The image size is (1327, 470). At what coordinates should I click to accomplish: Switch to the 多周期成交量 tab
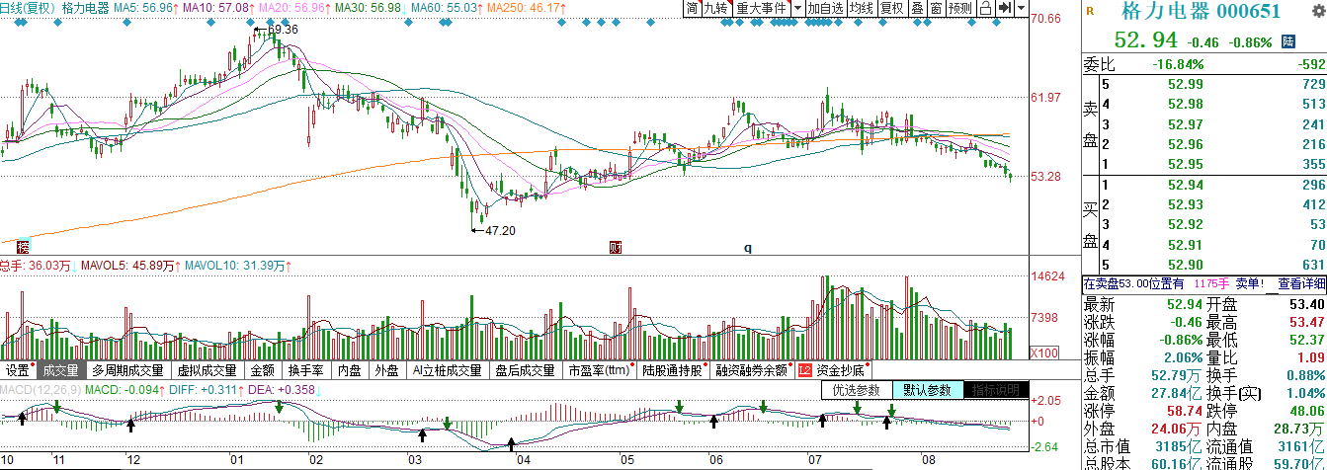point(128,371)
